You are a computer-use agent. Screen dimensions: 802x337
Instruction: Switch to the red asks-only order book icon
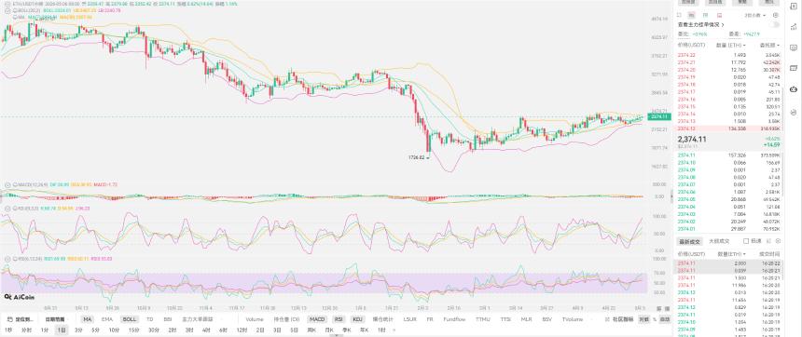720,15
